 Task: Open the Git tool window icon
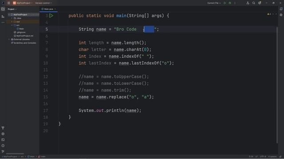tap(3, 151)
